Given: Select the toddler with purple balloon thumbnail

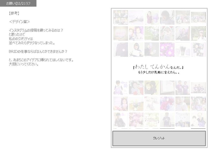Looking at the screenshot, I should (x=120, y=87).
